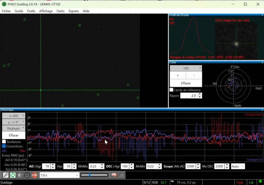Focus the Rayon 2.0 field
Image resolution: width=264 pixels, height=185 pixels.
click(x=189, y=96)
